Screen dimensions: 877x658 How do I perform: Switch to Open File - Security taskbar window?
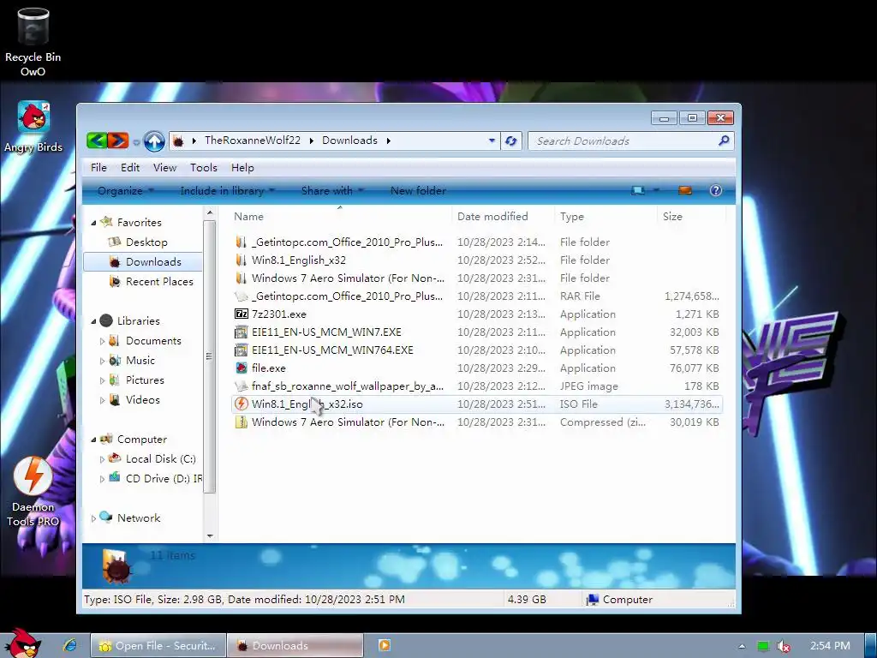click(158, 646)
